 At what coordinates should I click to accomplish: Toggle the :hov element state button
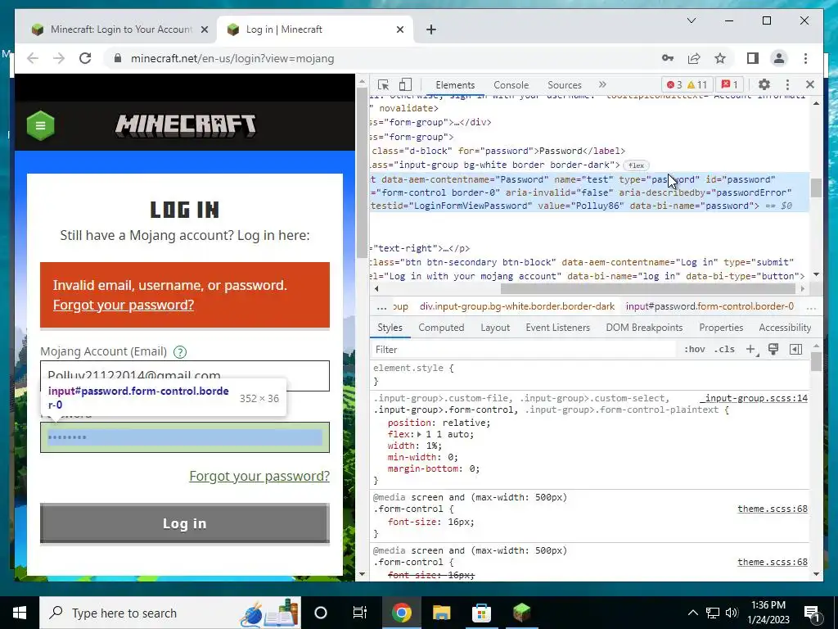click(694, 349)
